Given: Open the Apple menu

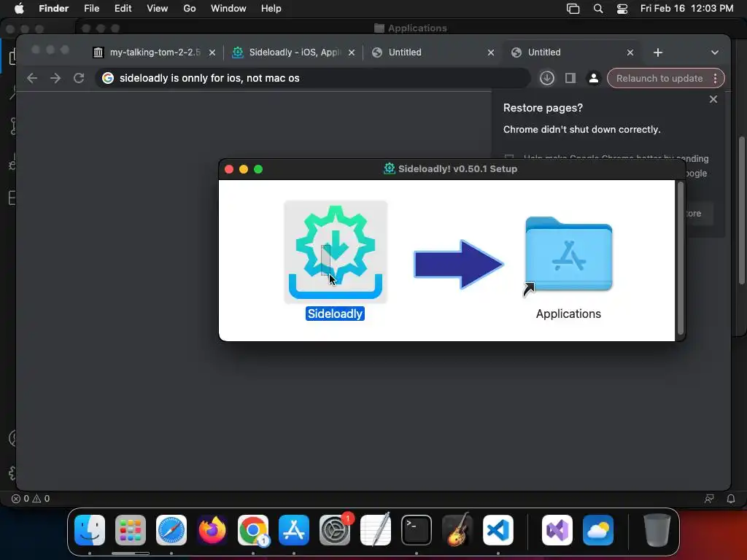Looking at the screenshot, I should 19,9.
